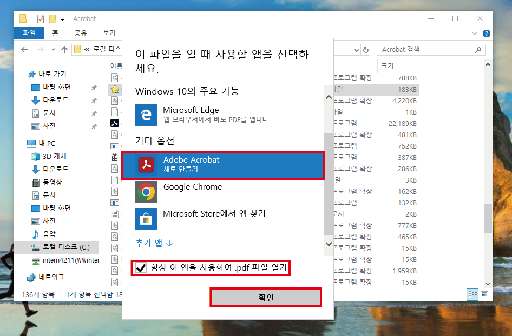Go back with the left arrow
Image resolution: width=512 pixels, height=336 pixels.
(24, 50)
